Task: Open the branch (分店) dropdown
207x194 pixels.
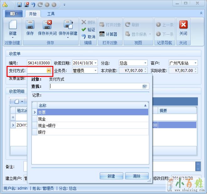Action: (145, 63)
